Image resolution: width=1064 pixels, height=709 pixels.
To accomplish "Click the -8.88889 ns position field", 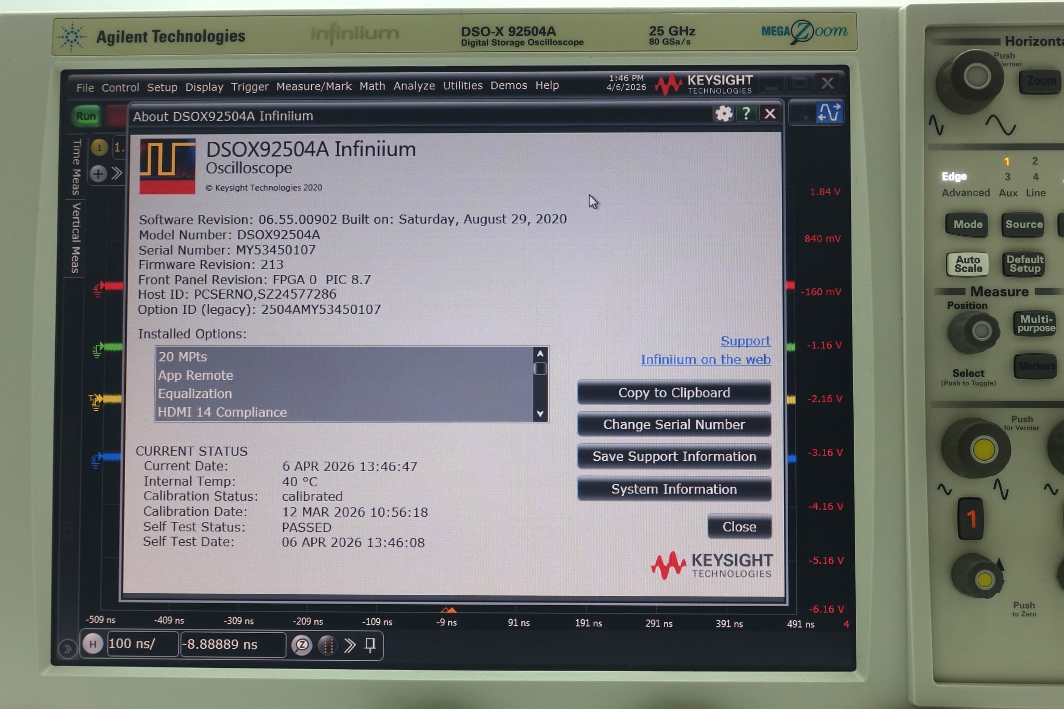I will click(x=233, y=645).
